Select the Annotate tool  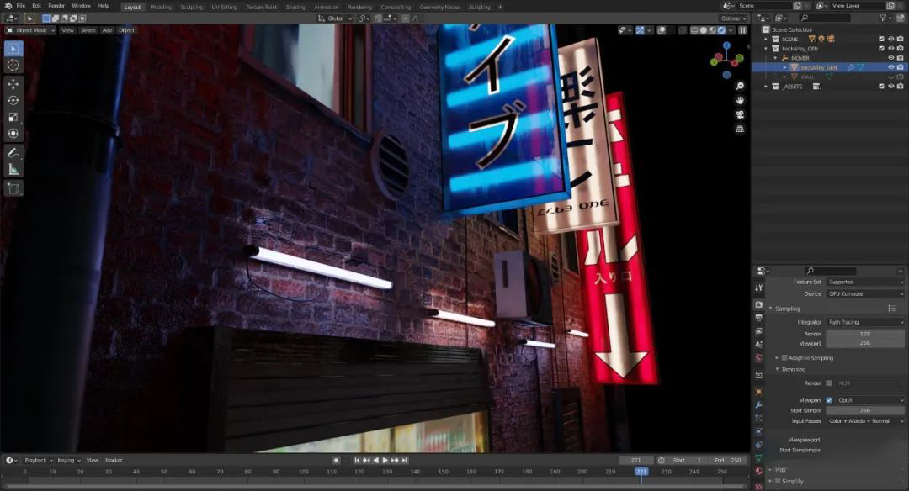13,152
